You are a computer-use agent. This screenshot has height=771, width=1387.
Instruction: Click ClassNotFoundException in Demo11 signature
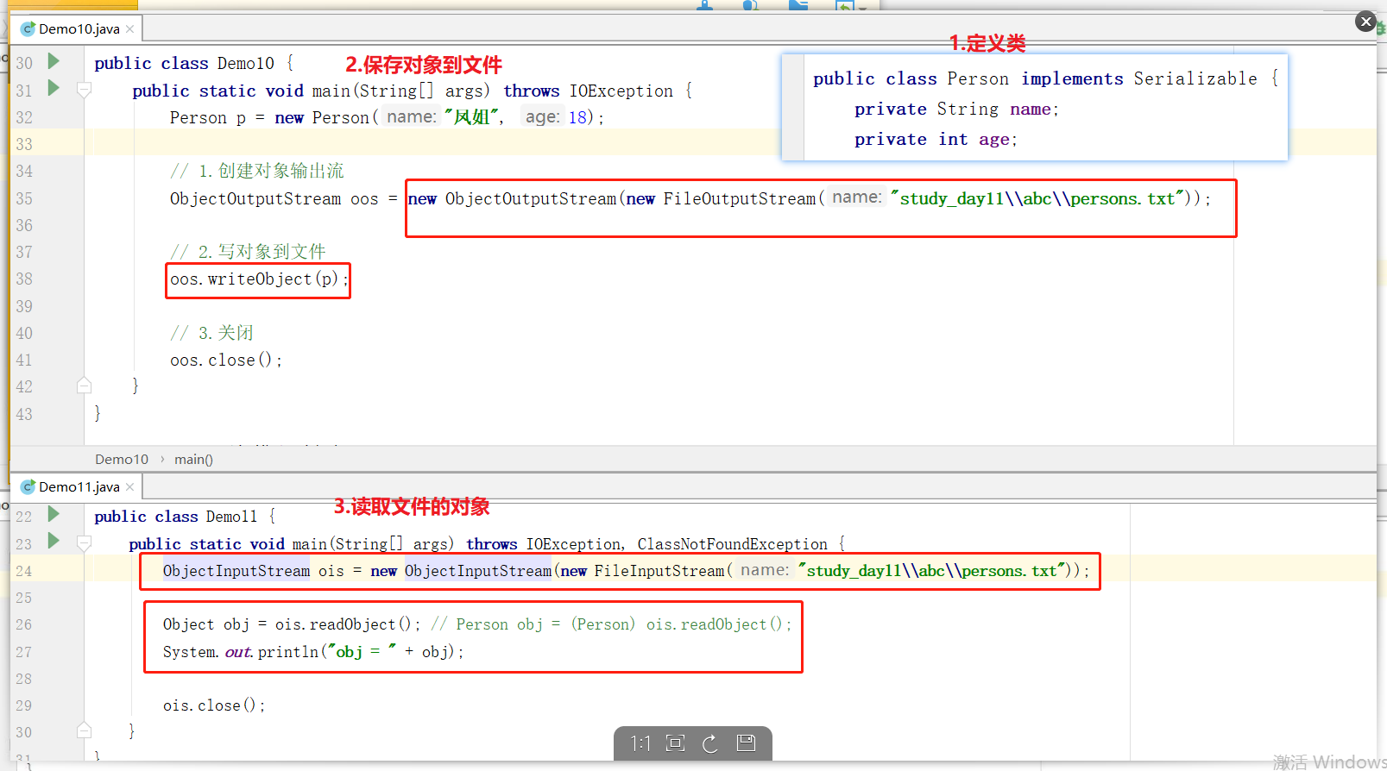coord(732,544)
